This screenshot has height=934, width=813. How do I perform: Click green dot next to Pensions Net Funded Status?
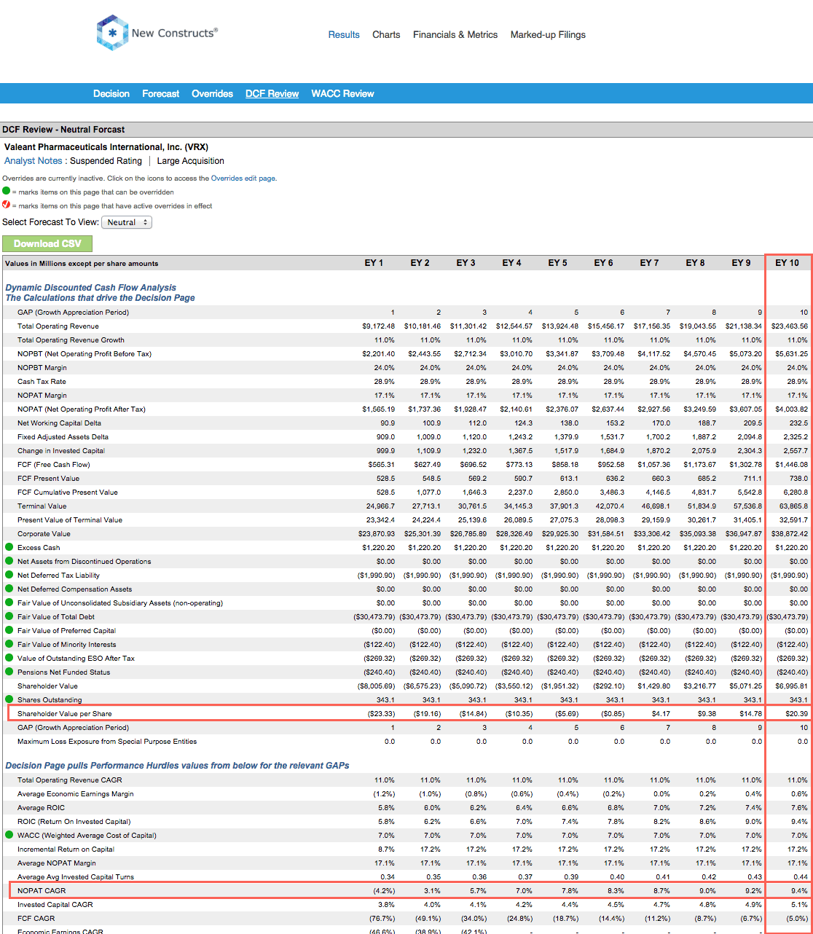click(x=9, y=672)
